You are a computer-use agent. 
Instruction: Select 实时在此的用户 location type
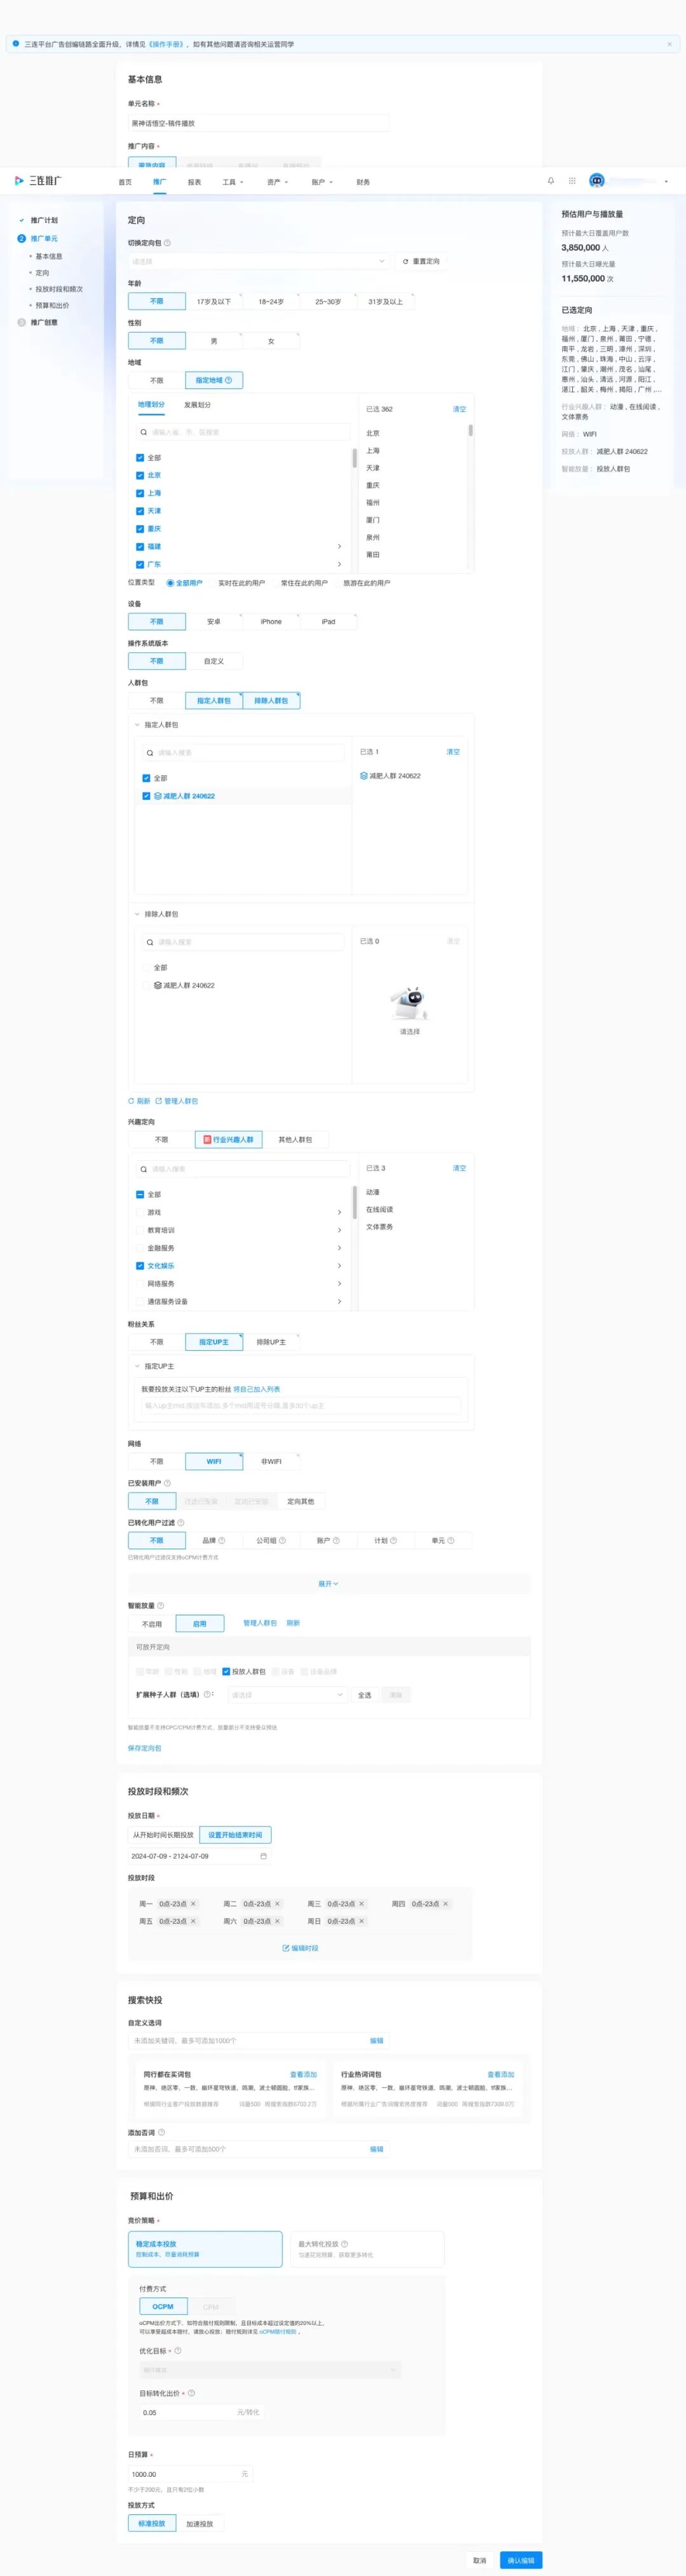click(x=237, y=583)
